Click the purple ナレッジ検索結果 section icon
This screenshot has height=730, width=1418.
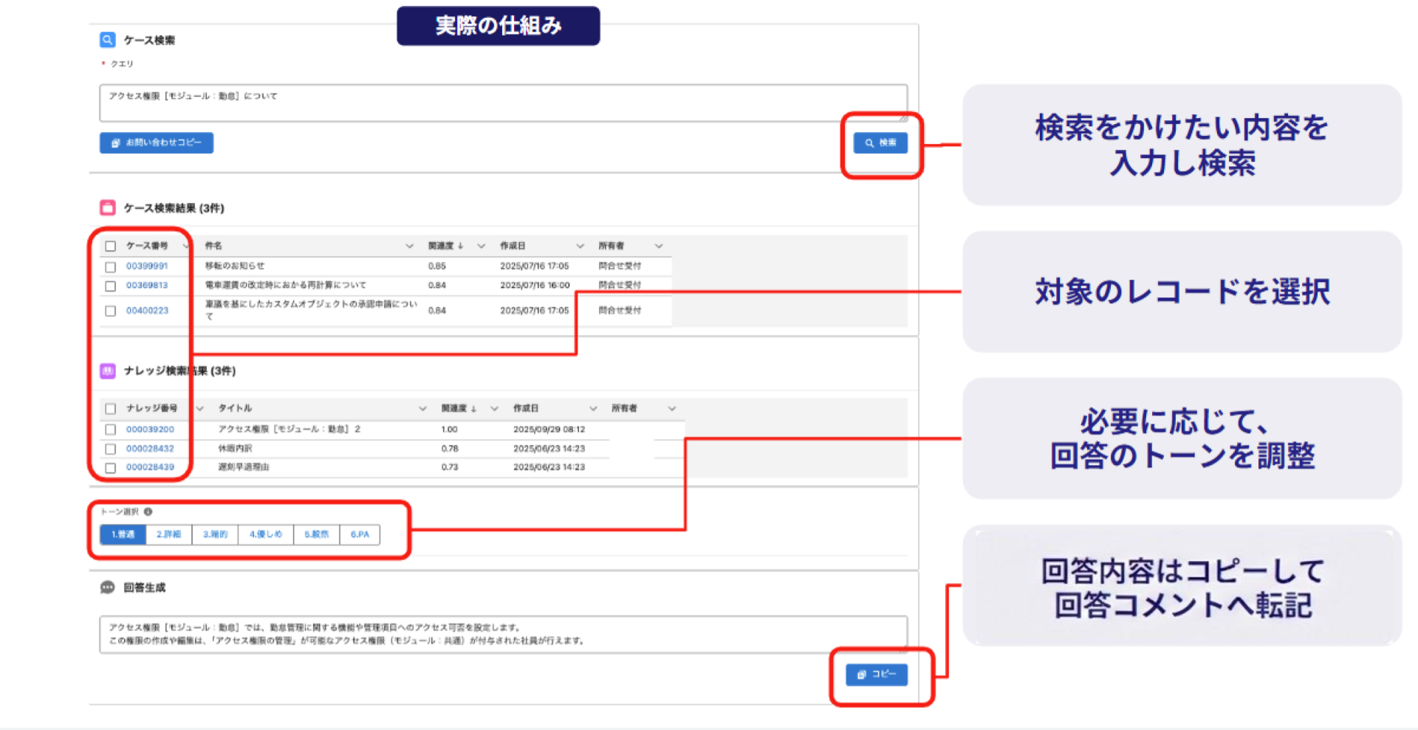point(108,371)
